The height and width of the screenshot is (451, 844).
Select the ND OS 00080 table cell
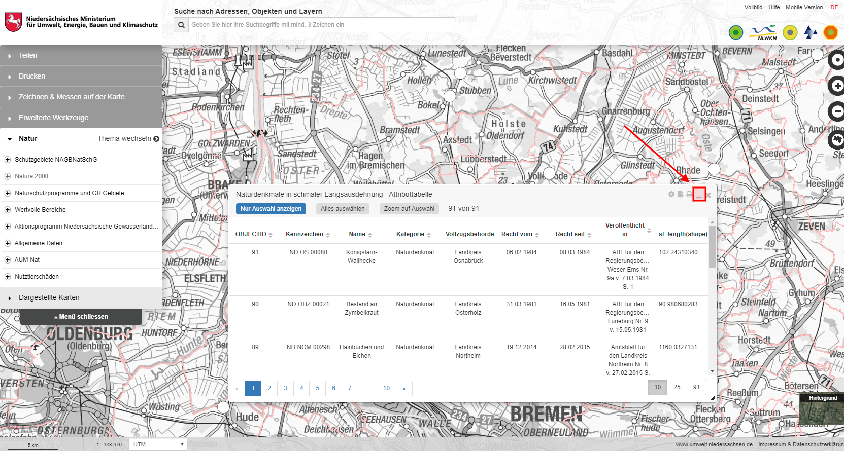click(308, 252)
